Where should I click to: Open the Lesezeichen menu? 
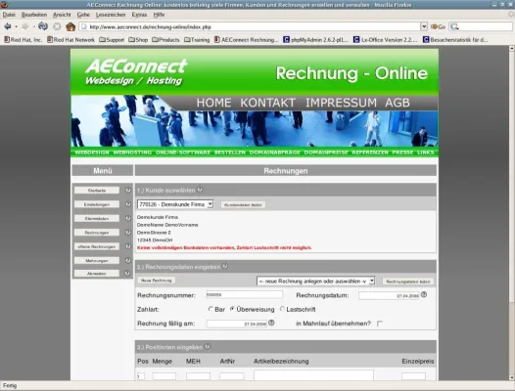[x=111, y=15]
